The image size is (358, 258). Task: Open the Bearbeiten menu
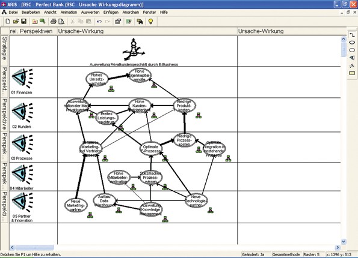[x=31, y=12]
